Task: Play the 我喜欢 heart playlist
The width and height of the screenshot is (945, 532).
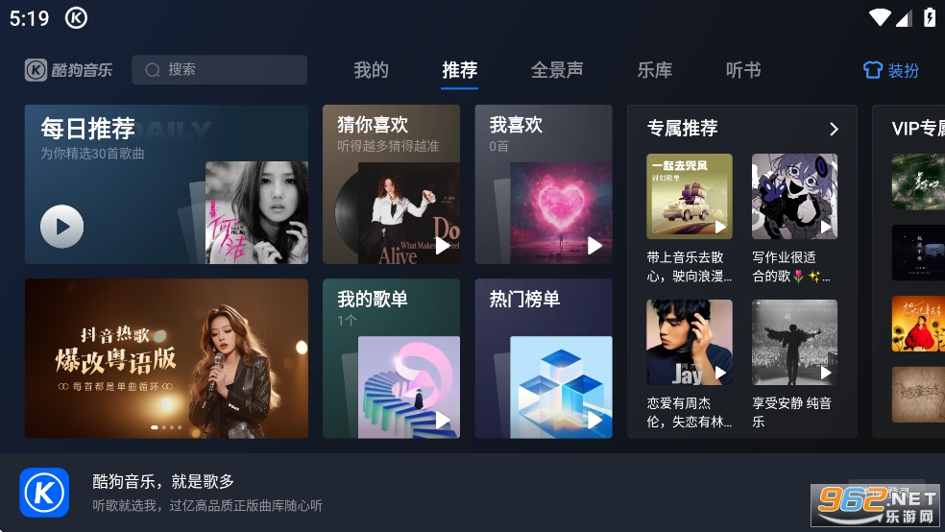Action: [x=594, y=246]
